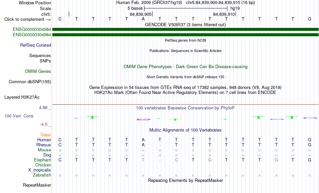Screen dimensions: 319x193
Task: Click the H3K27Ac Mark ENCODE title
Action: tap(185, 93)
